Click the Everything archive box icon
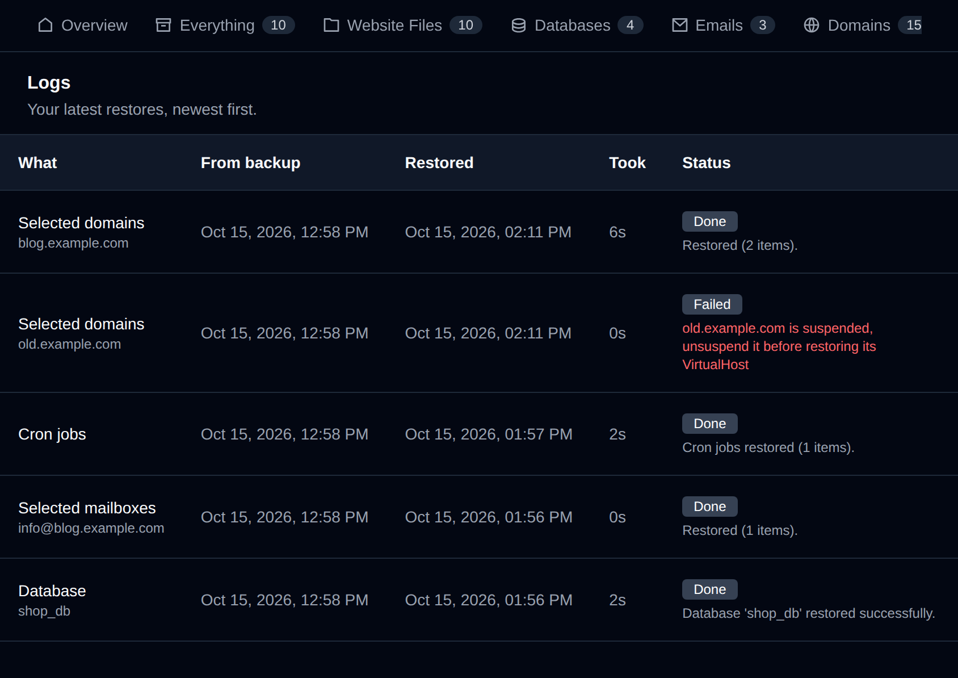The width and height of the screenshot is (958, 678). point(163,25)
